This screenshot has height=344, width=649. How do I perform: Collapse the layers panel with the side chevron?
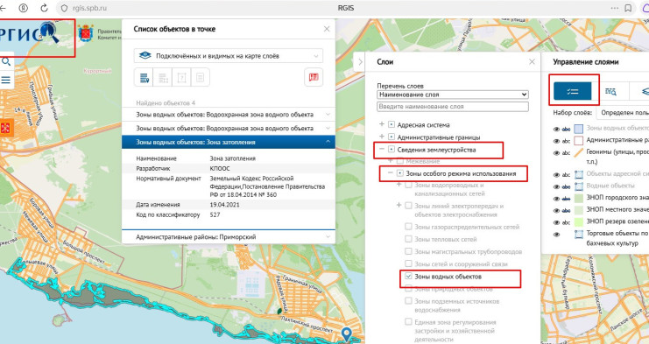coord(360,62)
